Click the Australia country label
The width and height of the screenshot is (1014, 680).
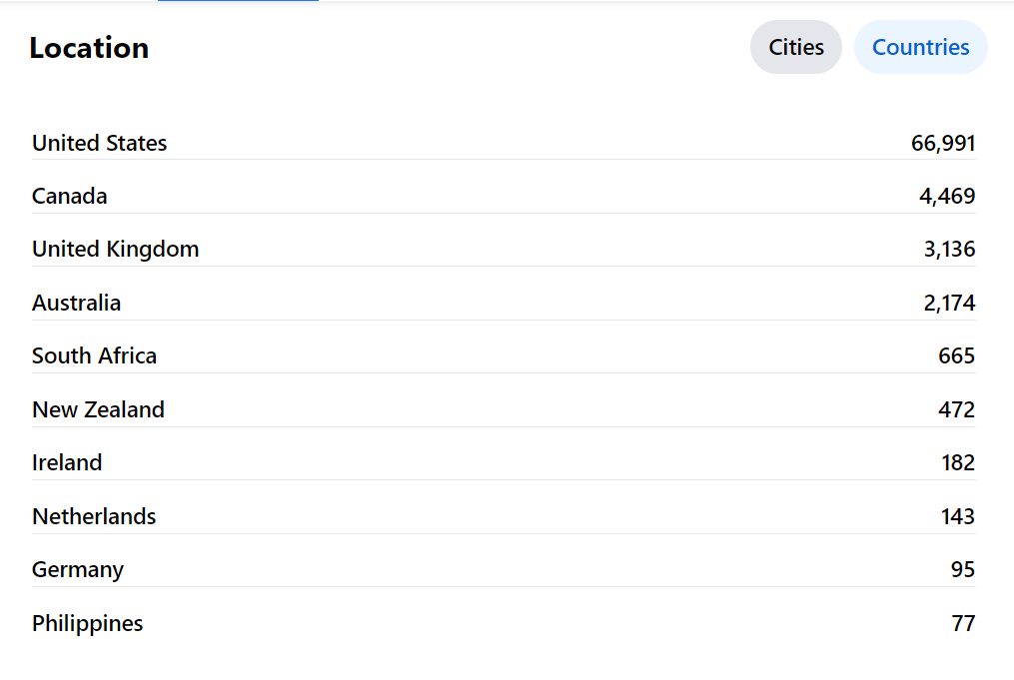click(x=76, y=303)
